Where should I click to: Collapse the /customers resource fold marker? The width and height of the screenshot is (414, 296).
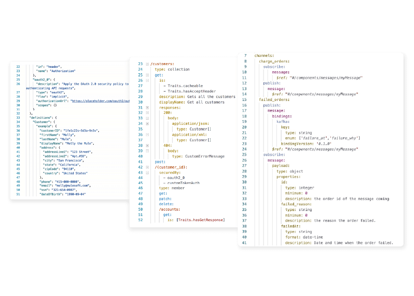[x=147, y=63]
